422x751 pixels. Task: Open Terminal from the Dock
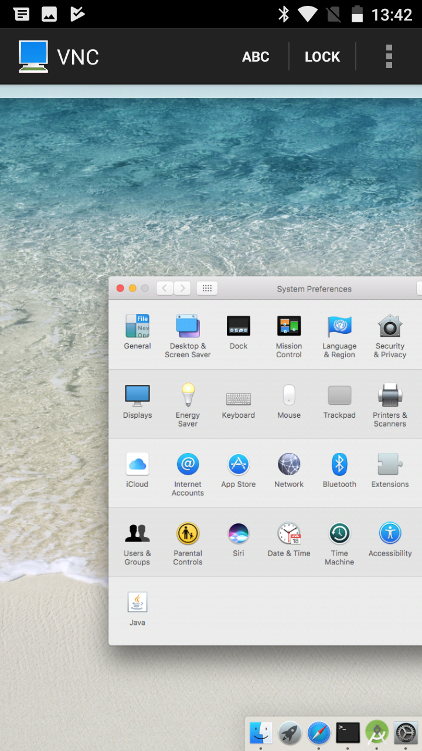tap(348, 733)
